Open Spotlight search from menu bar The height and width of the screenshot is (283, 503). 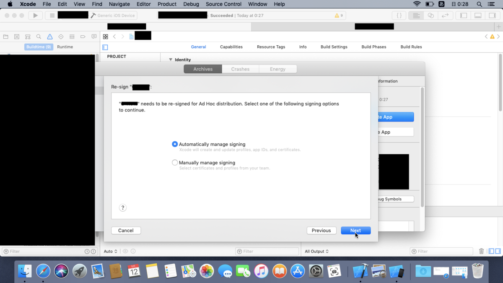tap(479, 4)
